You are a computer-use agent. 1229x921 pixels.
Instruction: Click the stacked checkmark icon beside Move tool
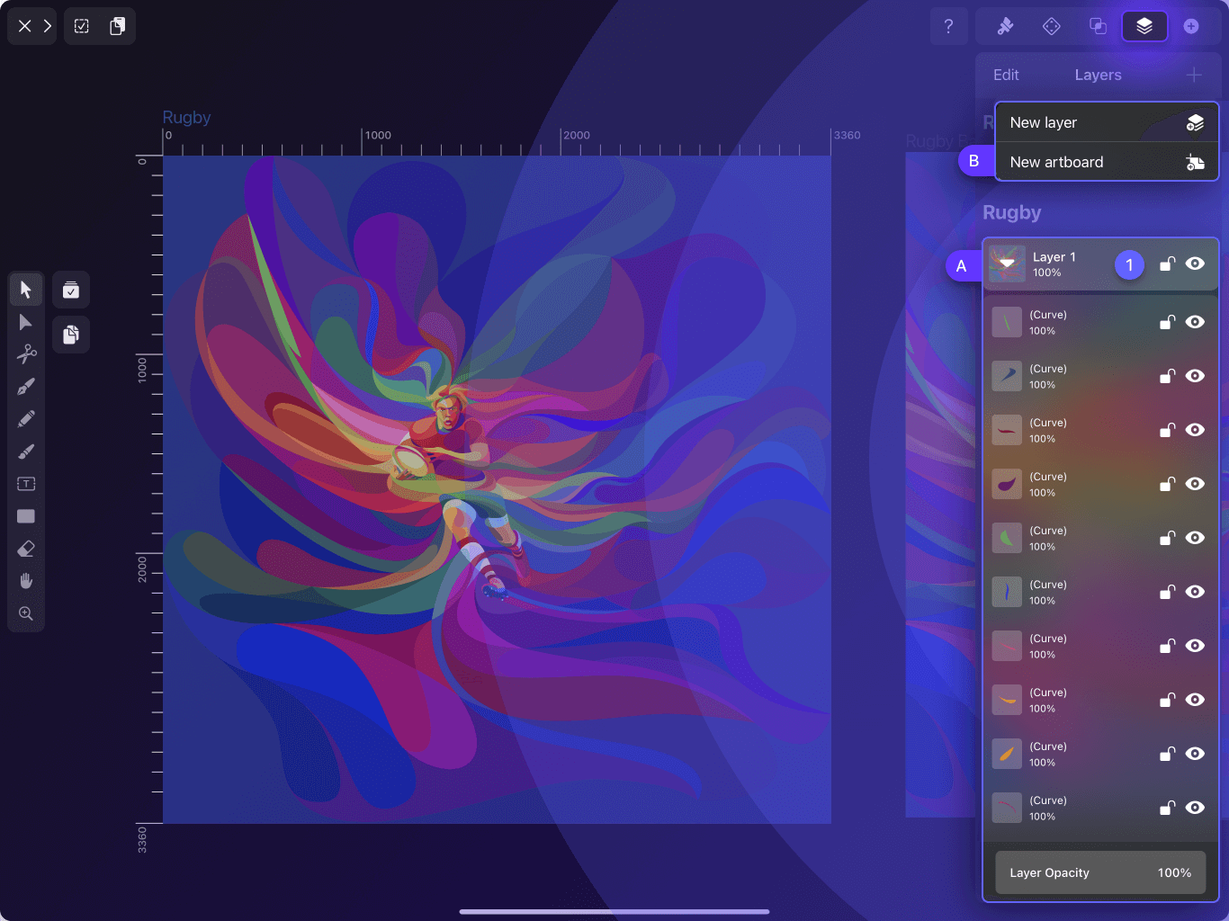coord(71,290)
